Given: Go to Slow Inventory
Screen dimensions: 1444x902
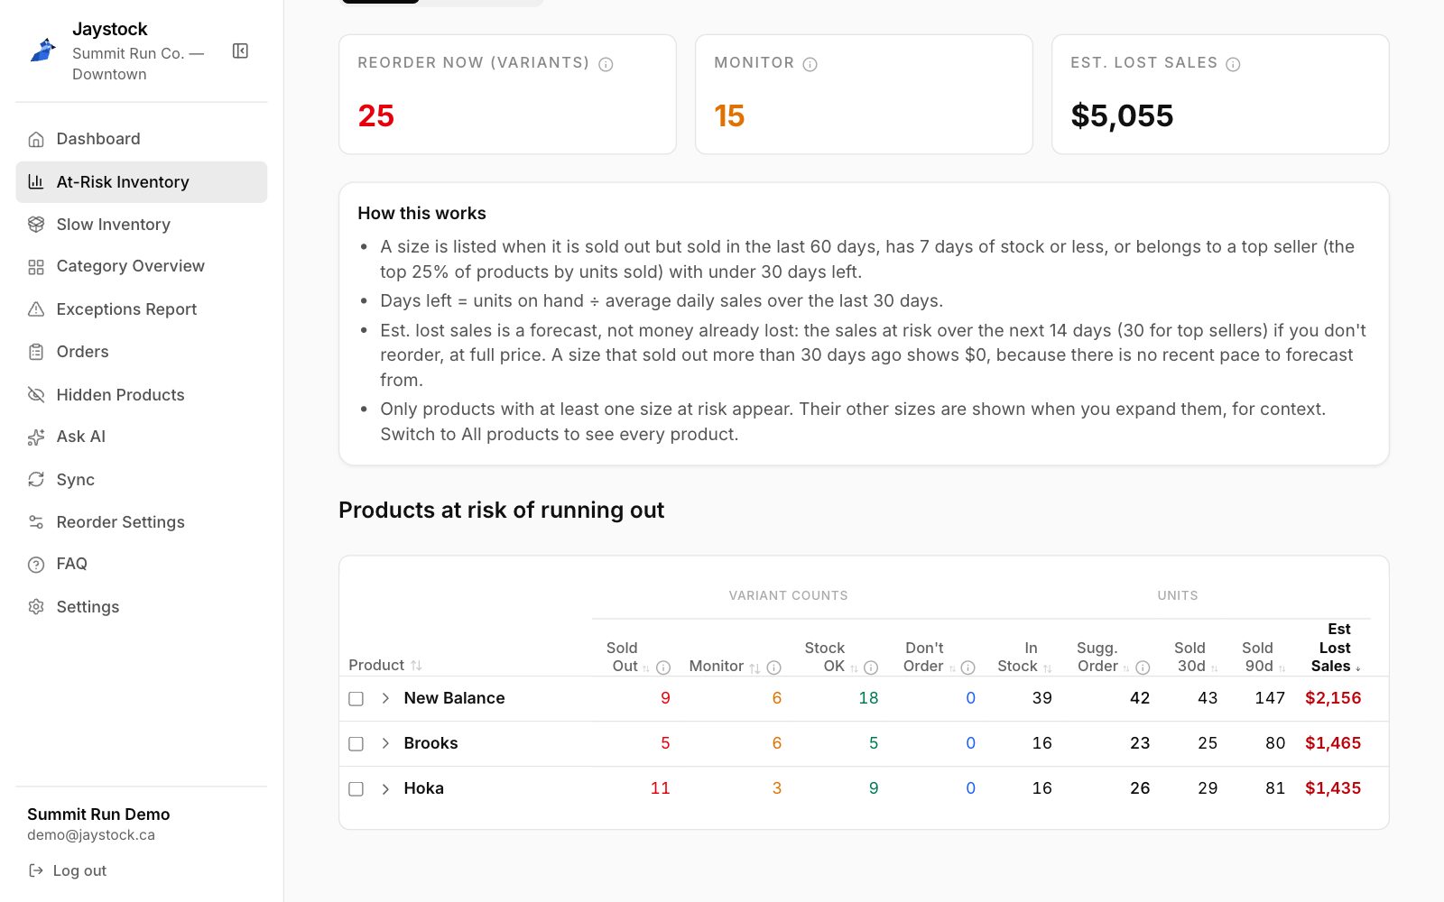Looking at the screenshot, I should click(x=142, y=225).
